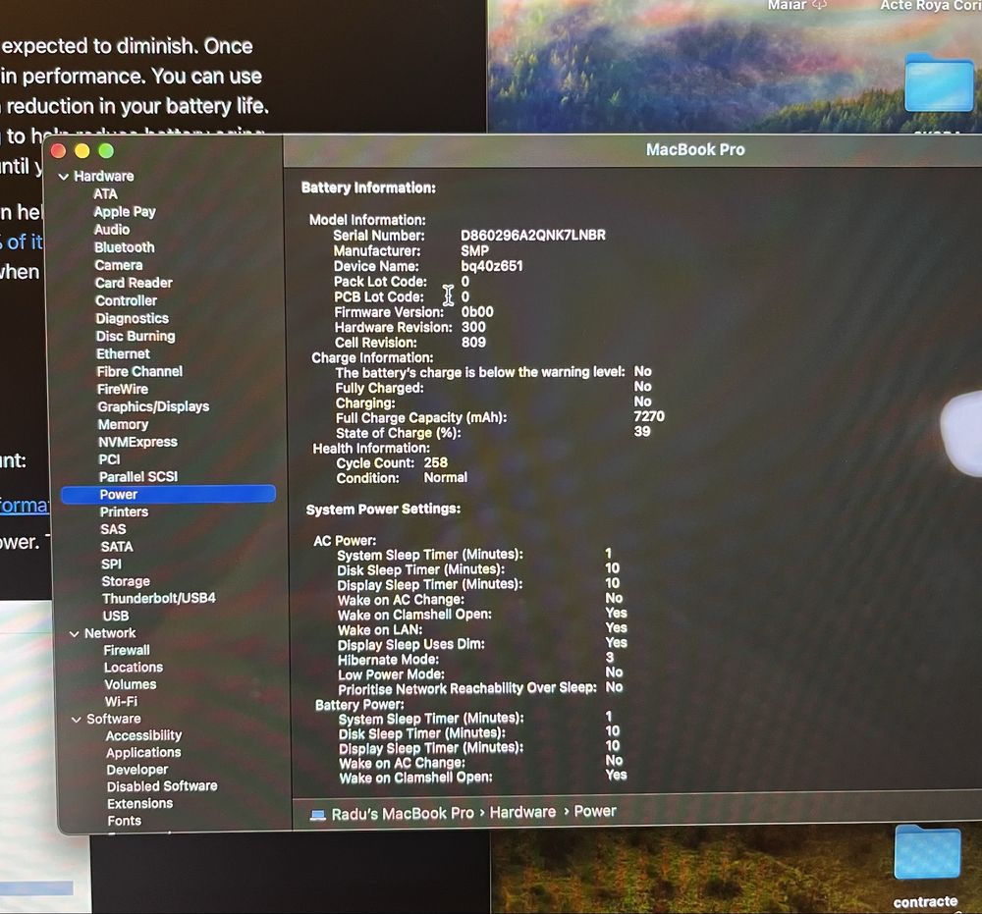Screen dimensions: 982x914
Task: Open Printers entry in sidebar
Action: (124, 512)
